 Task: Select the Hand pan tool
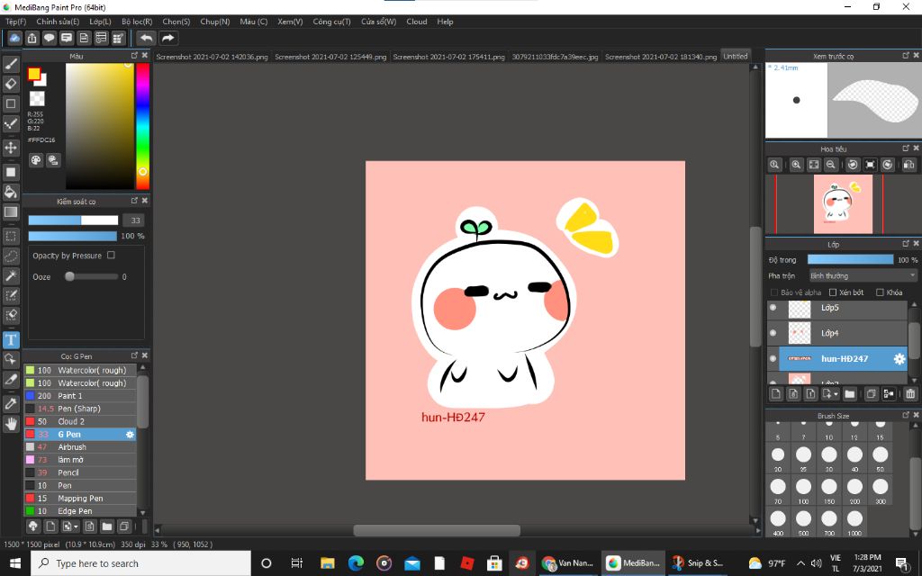point(11,423)
